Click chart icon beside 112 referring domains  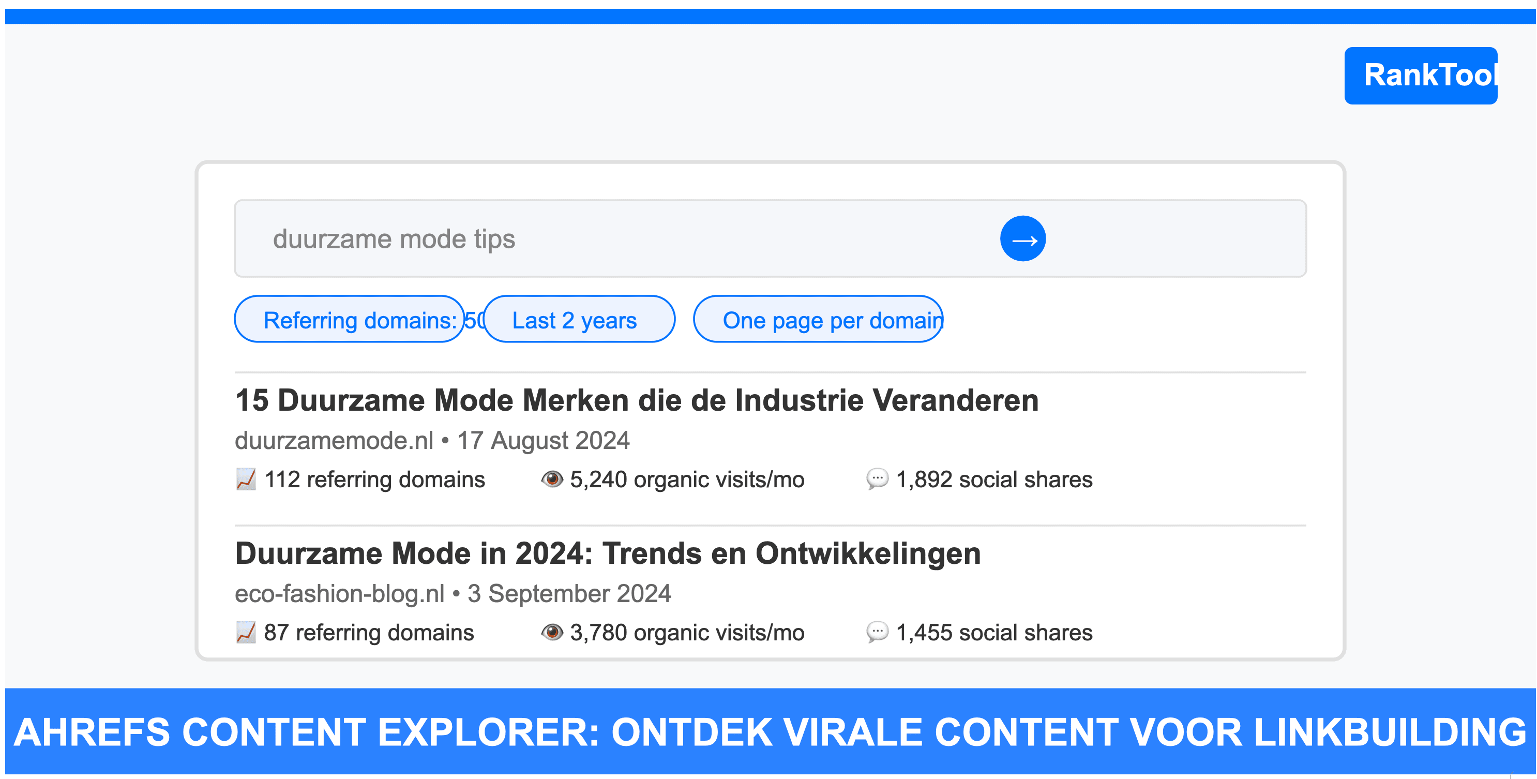point(246,480)
